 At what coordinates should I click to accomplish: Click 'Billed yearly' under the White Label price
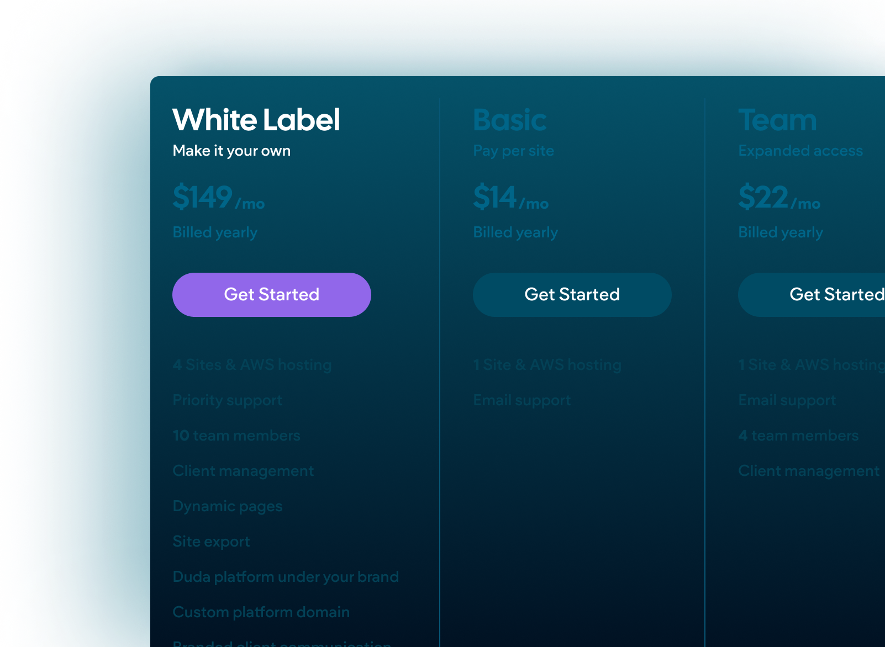[x=215, y=232]
